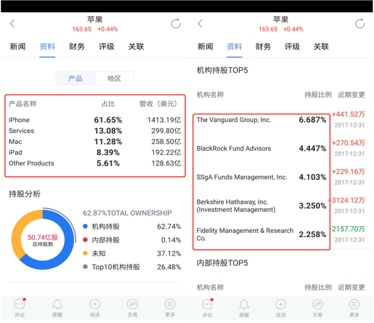Tap orange 未知 legend dot
The width and height of the screenshot is (374, 323).
(85, 253)
